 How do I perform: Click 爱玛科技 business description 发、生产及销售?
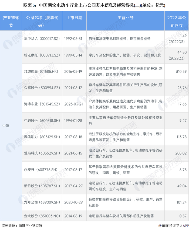[x=101, y=156]
